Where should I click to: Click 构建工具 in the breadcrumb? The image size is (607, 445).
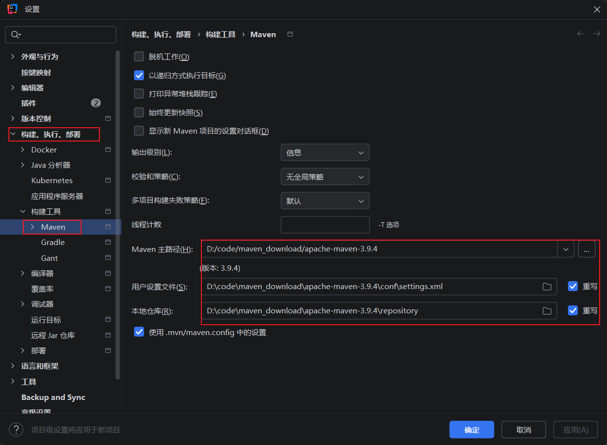[221, 34]
